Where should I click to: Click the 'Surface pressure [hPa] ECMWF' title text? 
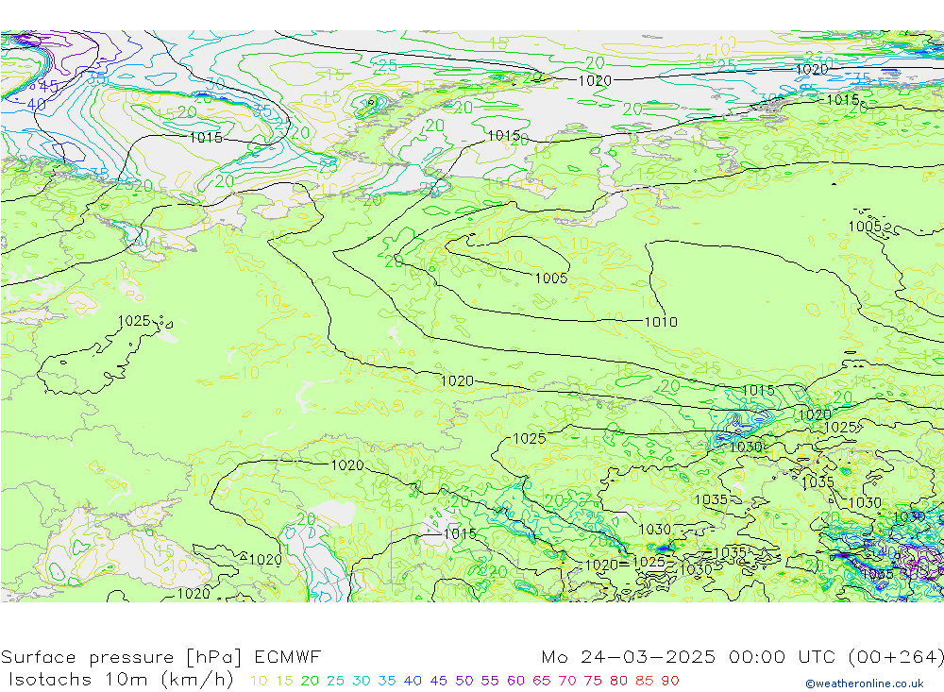[x=160, y=656]
